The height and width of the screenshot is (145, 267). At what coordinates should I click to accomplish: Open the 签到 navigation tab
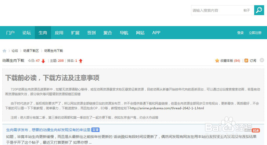tap(91, 32)
